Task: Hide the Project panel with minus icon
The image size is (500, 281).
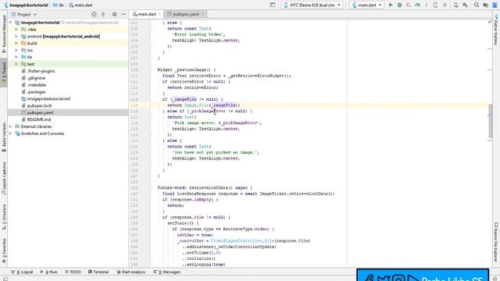Action: [123, 14]
